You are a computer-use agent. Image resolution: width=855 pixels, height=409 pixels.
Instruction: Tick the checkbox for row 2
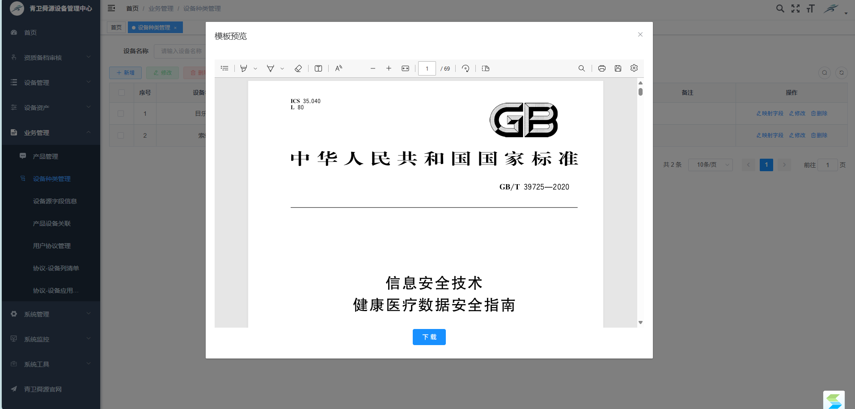pyautogui.click(x=121, y=135)
